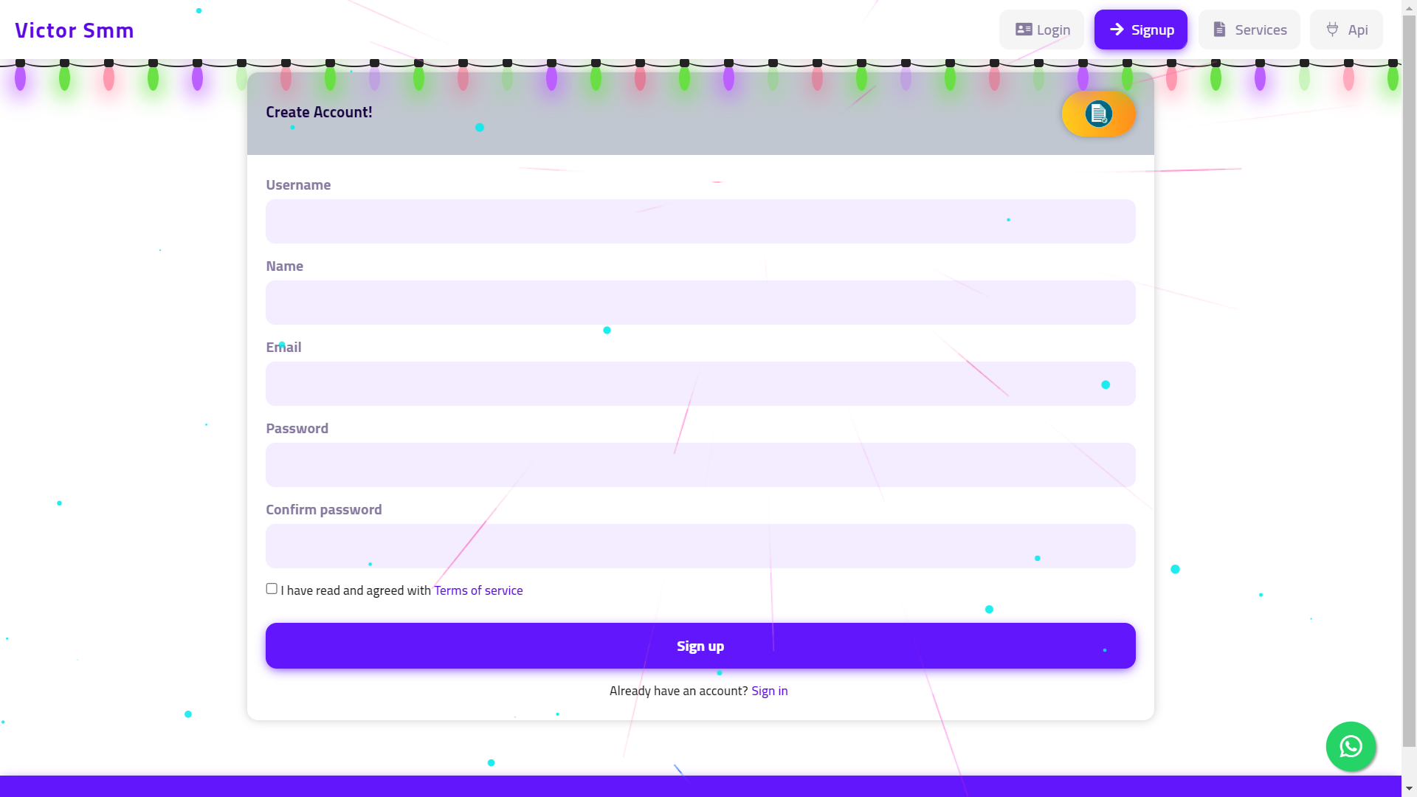Select the Email input box
Image resolution: width=1417 pixels, height=797 pixels.
click(700, 384)
